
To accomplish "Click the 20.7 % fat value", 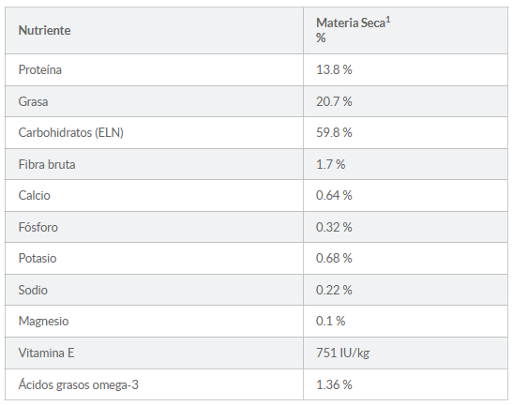I will pyautogui.click(x=334, y=101).
